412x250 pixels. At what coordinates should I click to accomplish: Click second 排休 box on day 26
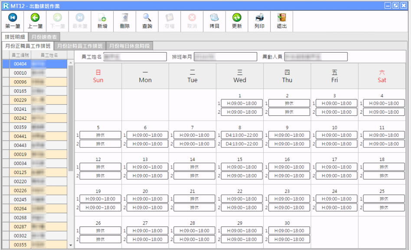(x=100, y=239)
